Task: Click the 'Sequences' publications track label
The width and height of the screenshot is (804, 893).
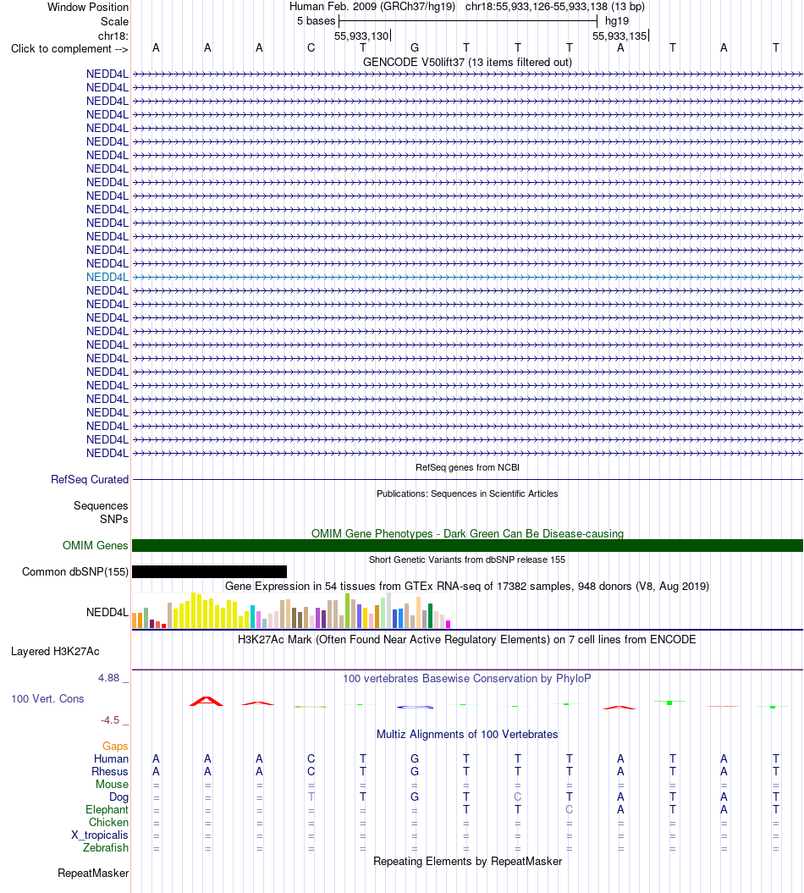Action: 101,505
